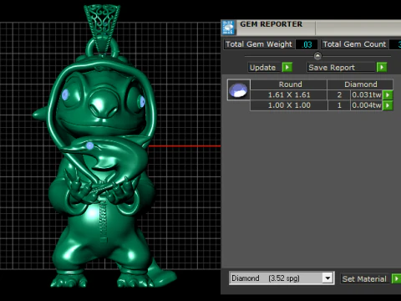
Task: Click the 0.031tw weight cell
Action: [366, 94]
